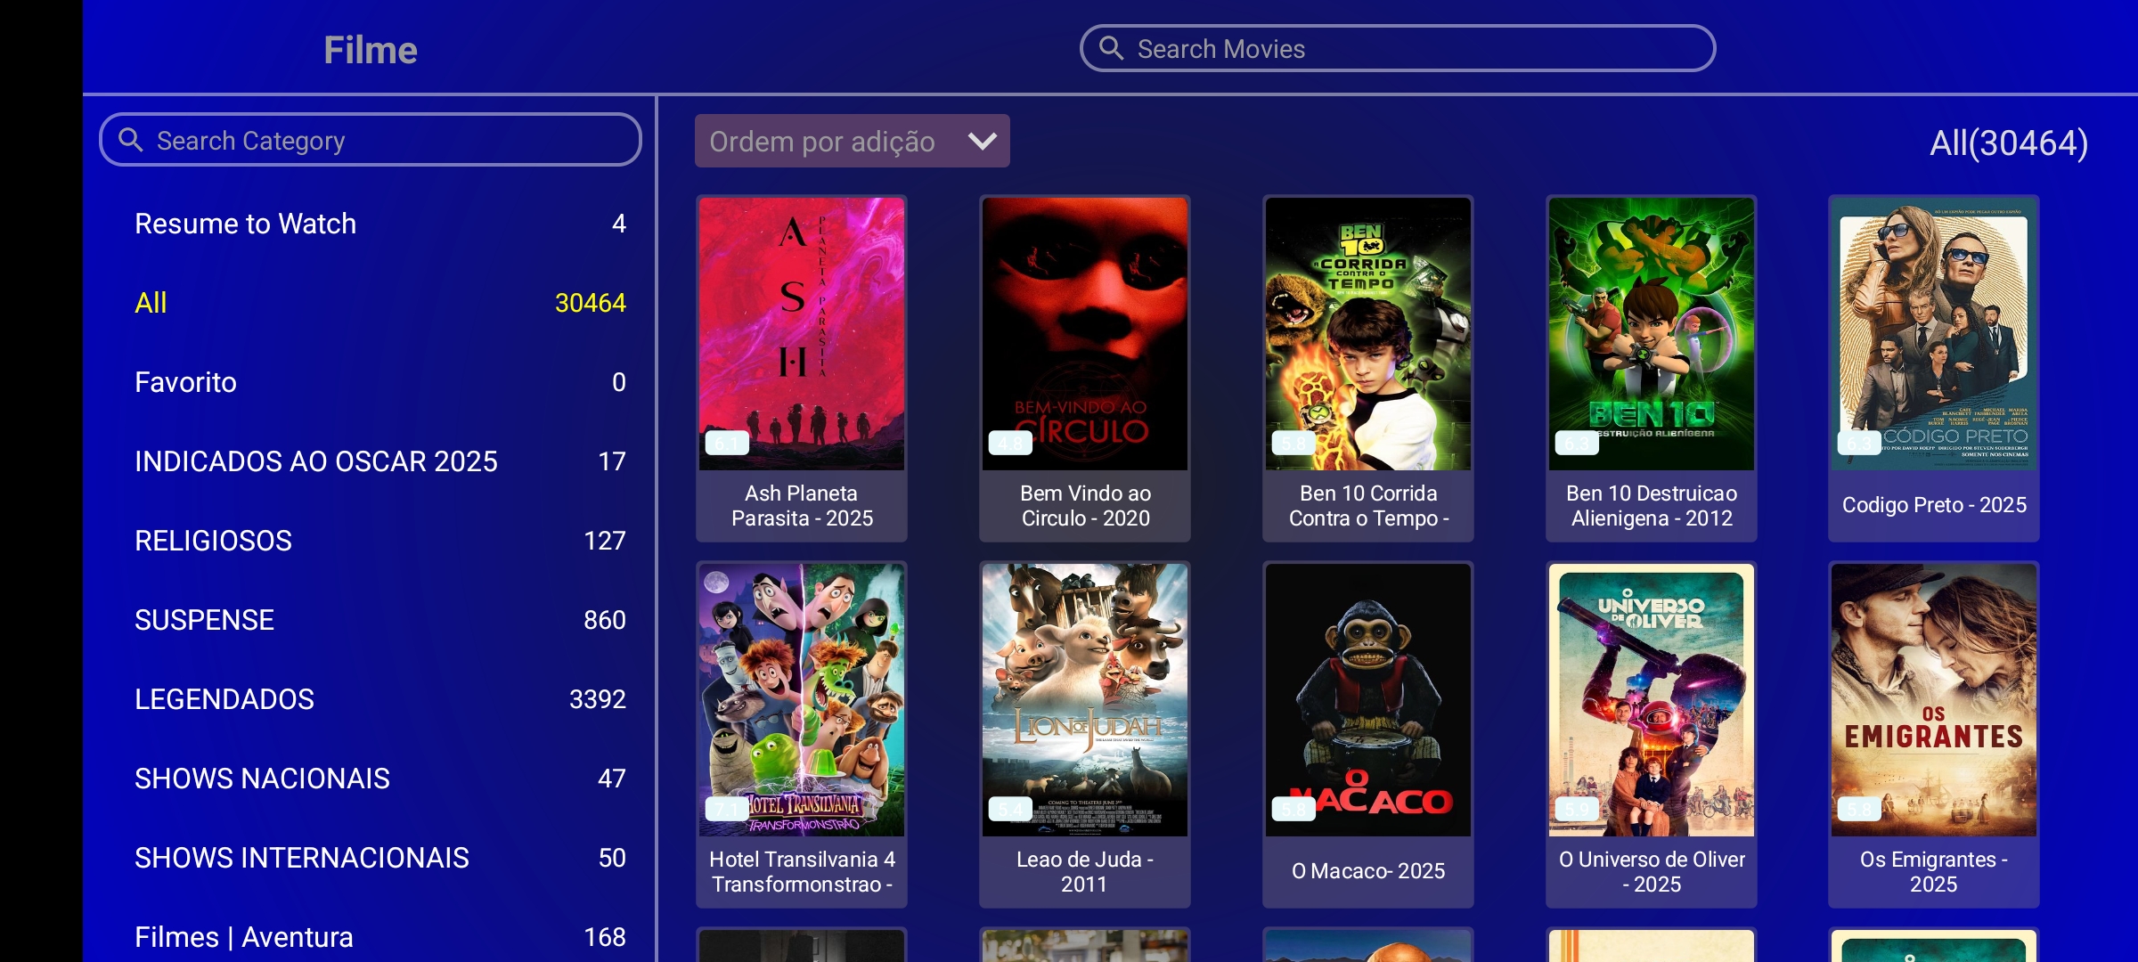The width and height of the screenshot is (2138, 962).
Task: Click the rating badge on the Hotel Transilvania 4 poster
Action: (726, 809)
